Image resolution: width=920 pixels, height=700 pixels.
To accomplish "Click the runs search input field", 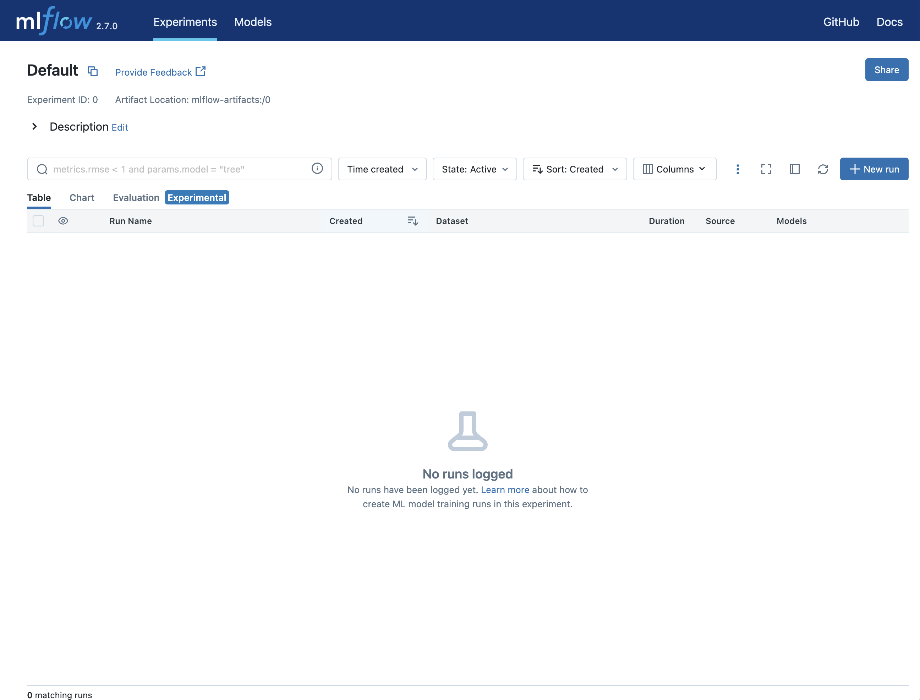I will coord(179,169).
